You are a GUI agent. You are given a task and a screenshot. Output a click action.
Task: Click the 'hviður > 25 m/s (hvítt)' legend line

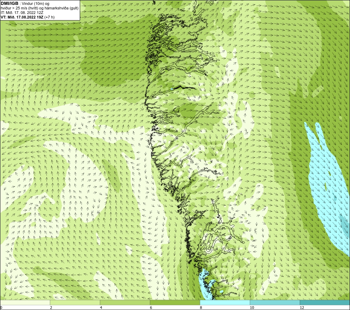tap(40, 8)
